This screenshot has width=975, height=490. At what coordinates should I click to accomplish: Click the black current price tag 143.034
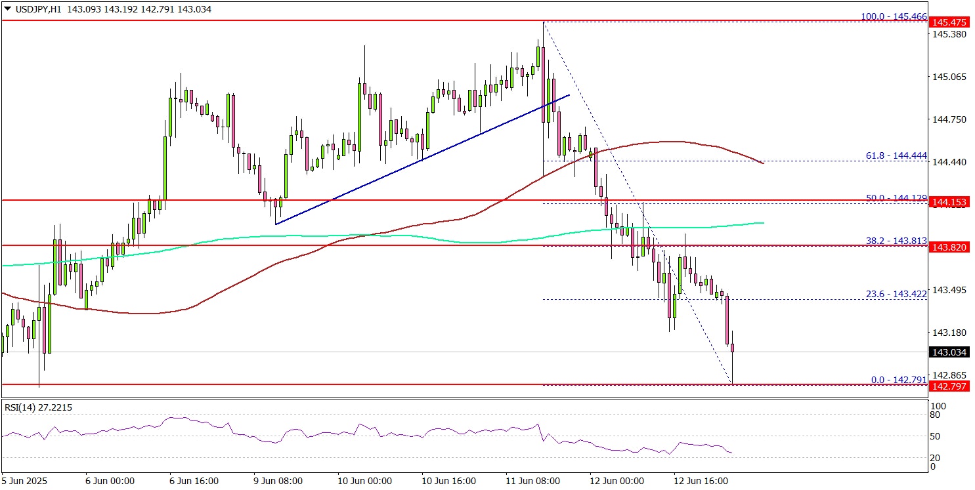(949, 353)
